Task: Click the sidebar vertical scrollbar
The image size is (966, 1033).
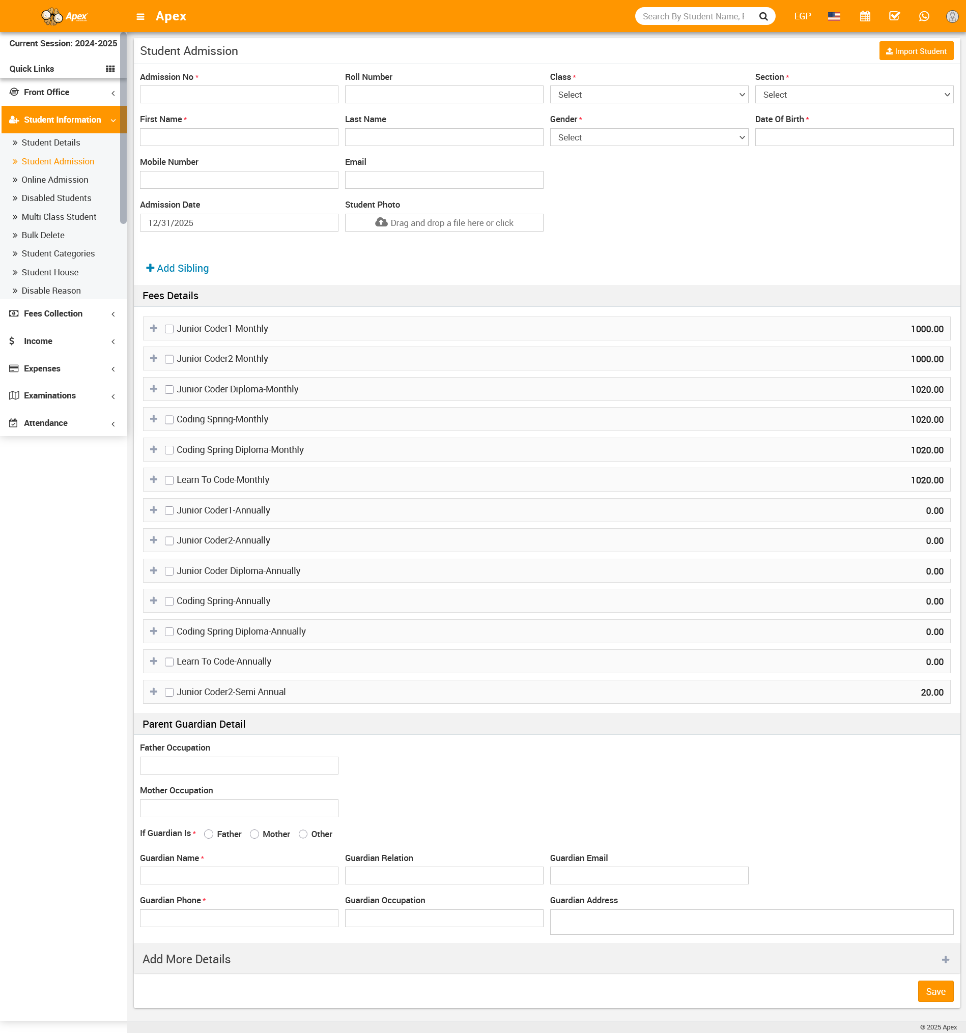Action: (x=123, y=130)
